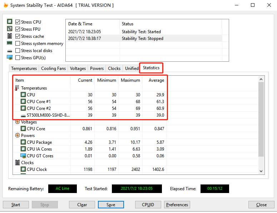Tick the Stress GPU(s) checkbox
This screenshot has height=213, width=277.
(18, 58)
